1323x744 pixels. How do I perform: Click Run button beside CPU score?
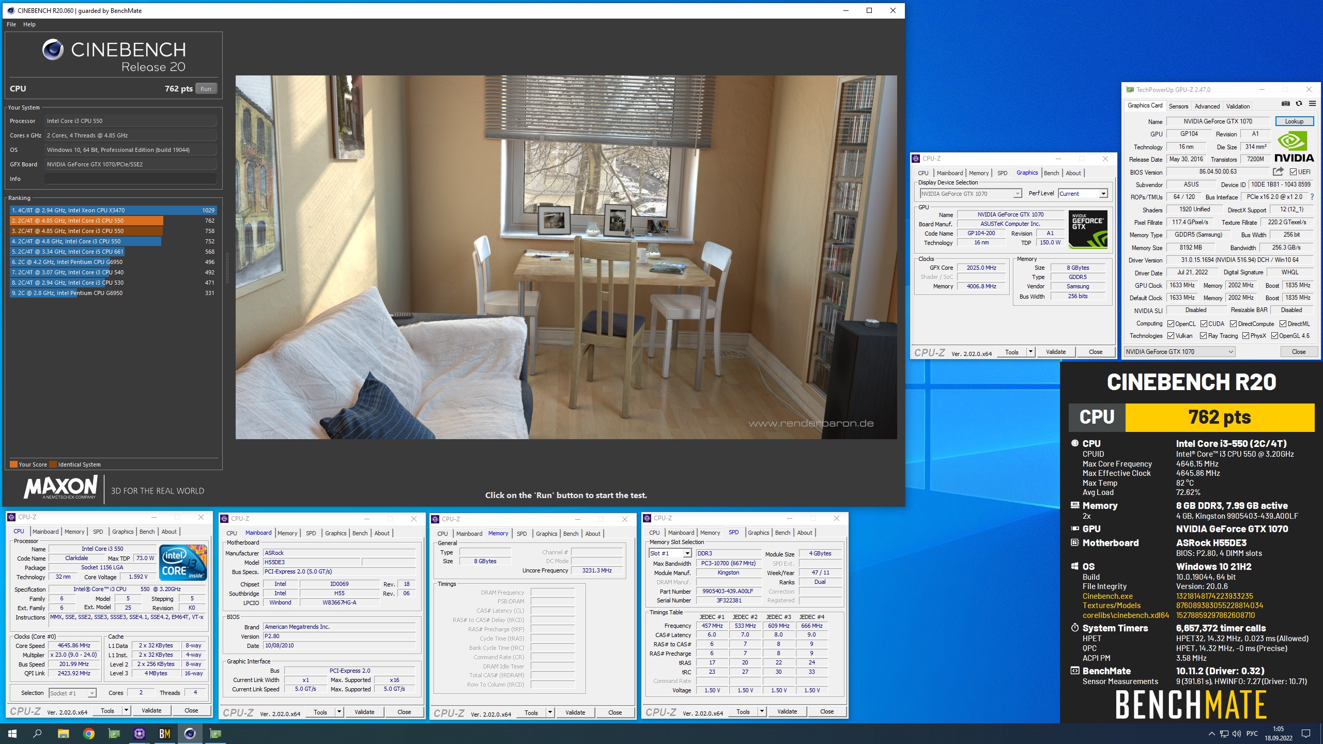[206, 89]
